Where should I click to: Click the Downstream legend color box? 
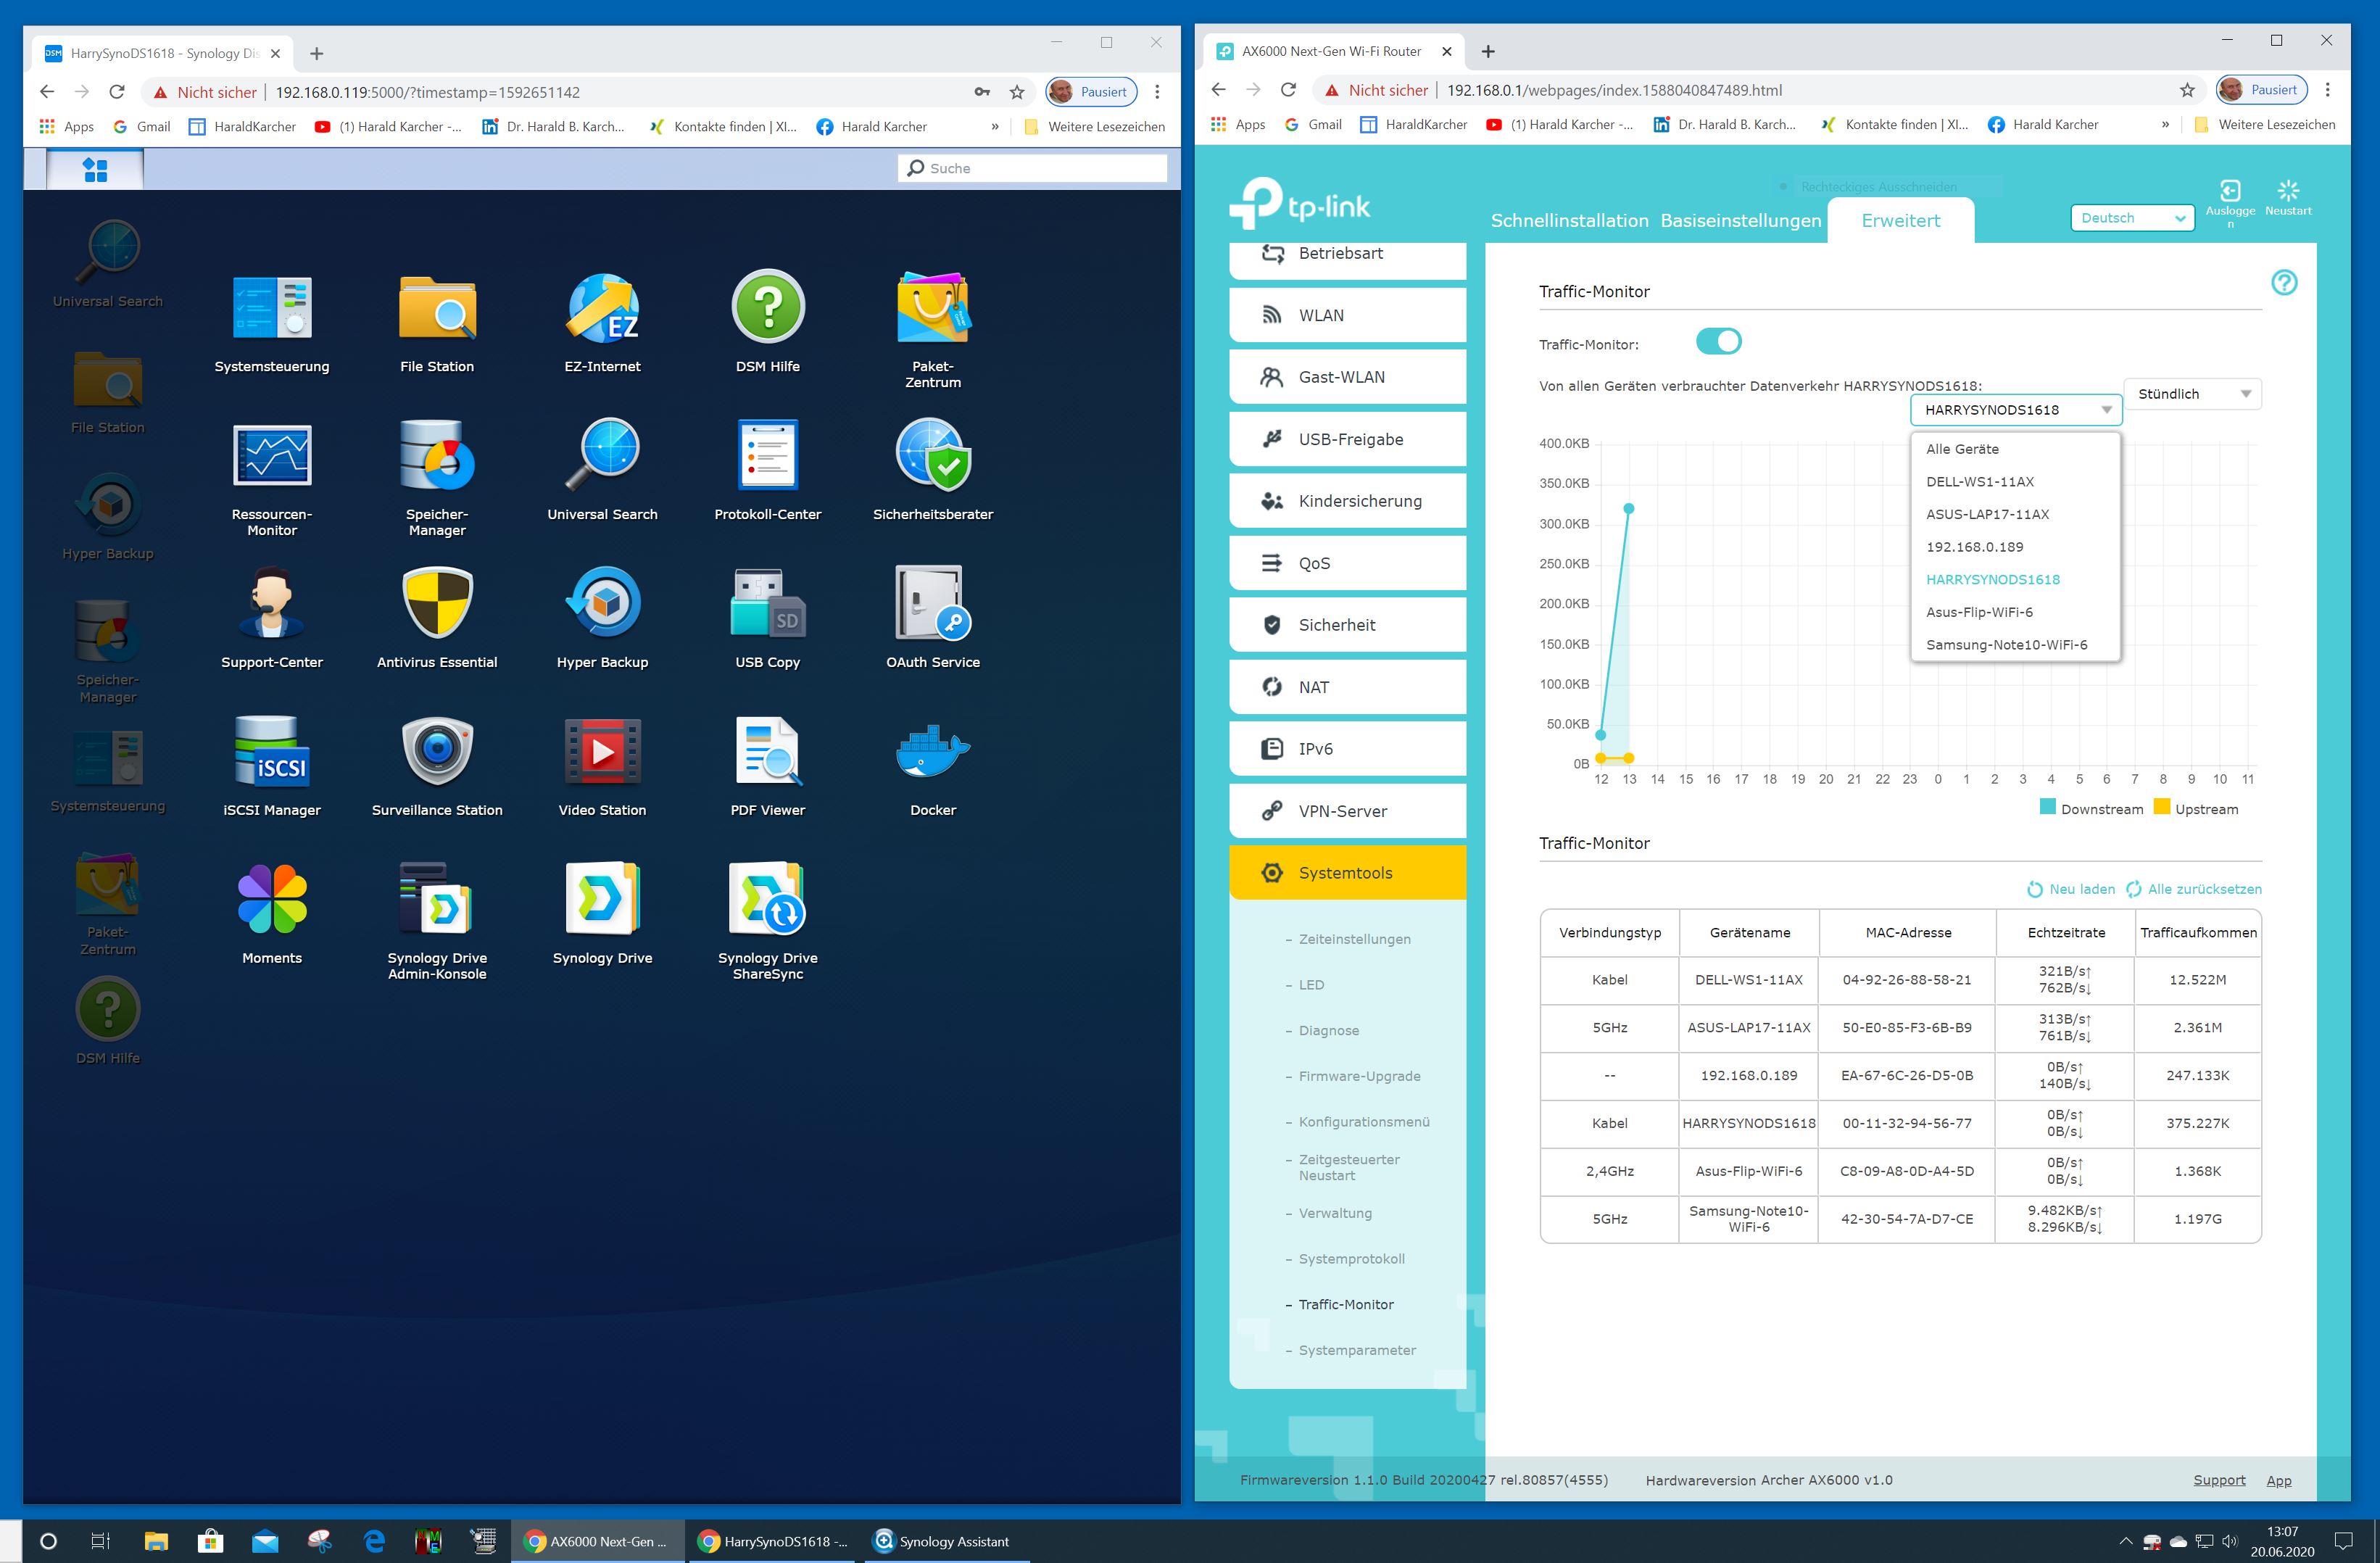(2047, 808)
